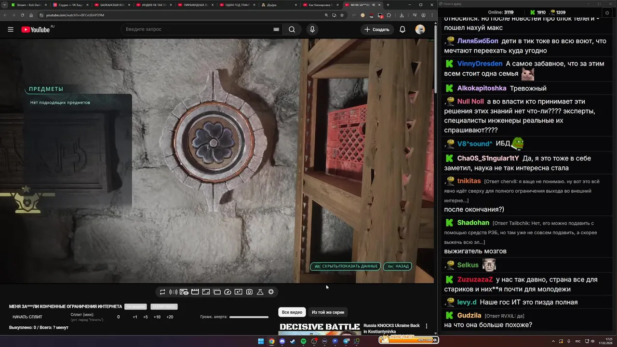Click the eye-screen toolbar icon
The image size is (617, 347).
pos(184,292)
